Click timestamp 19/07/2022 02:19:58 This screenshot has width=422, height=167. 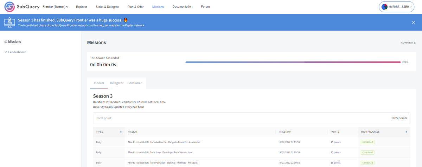pos(289,163)
